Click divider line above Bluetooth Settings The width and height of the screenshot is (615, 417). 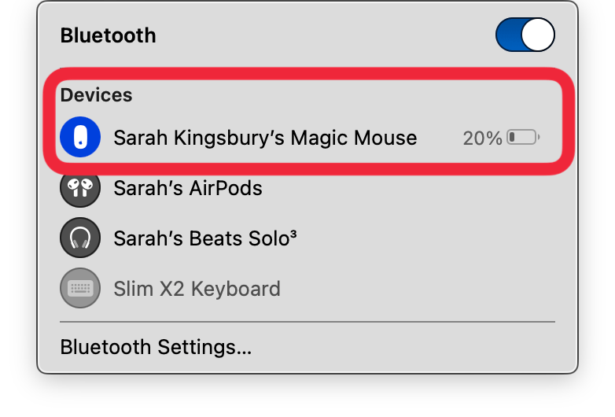click(307, 322)
